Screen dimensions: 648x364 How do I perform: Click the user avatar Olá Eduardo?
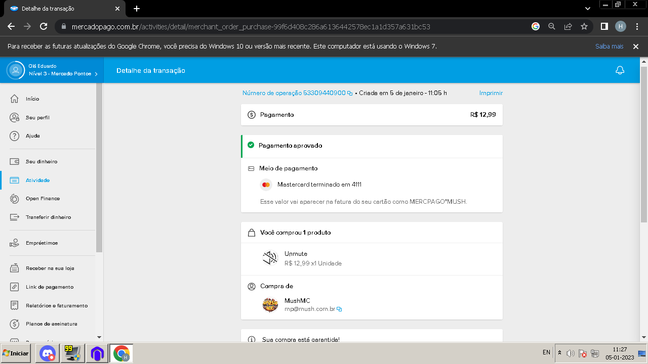click(x=16, y=70)
